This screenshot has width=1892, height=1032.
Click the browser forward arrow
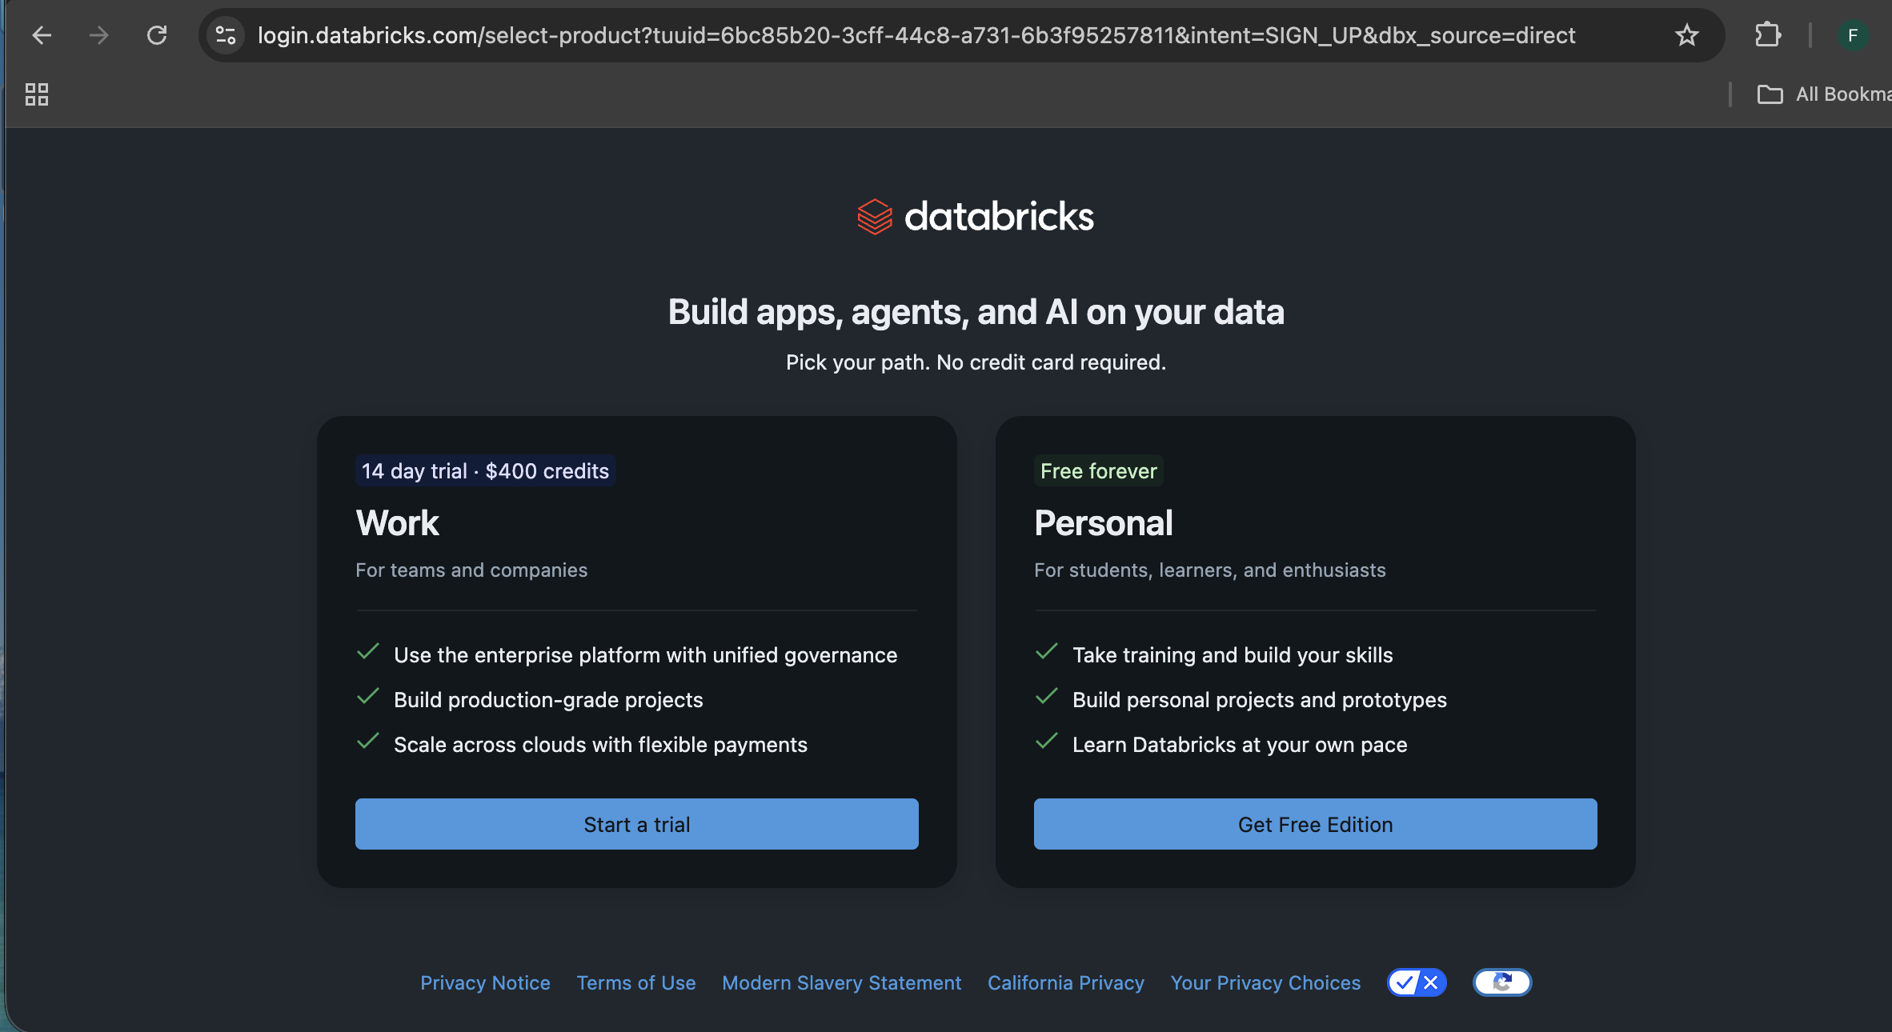coord(99,35)
